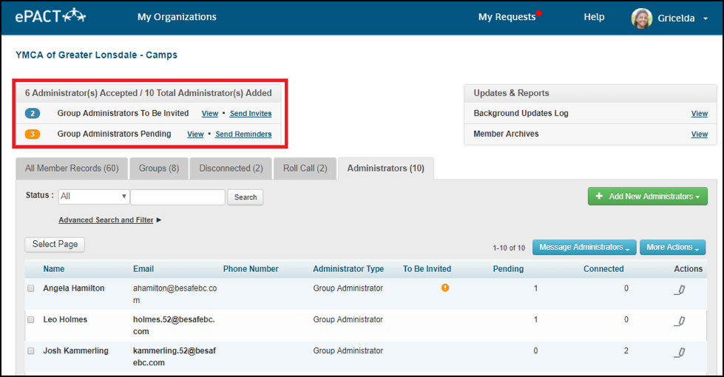Sort by the Email column header
This screenshot has height=377, width=724.
pos(143,269)
